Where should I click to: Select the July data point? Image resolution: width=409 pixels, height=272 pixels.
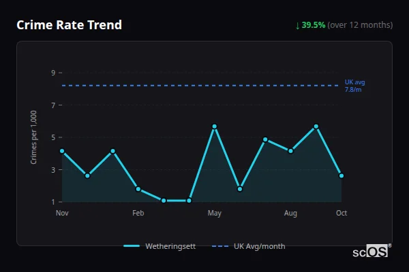click(x=265, y=139)
